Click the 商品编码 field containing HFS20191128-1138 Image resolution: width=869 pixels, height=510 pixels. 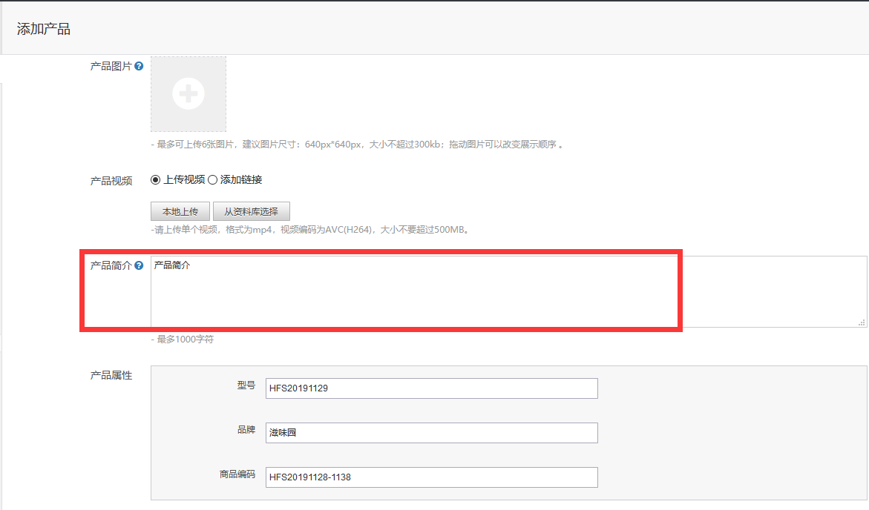click(x=431, y=477)
